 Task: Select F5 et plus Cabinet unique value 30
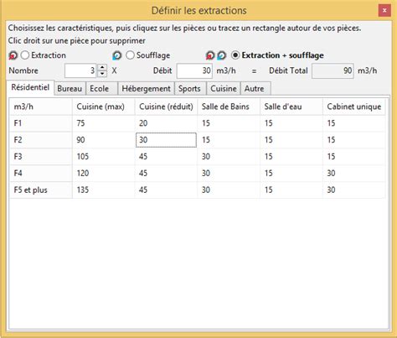pyautogui.click(x=354, y=190)
